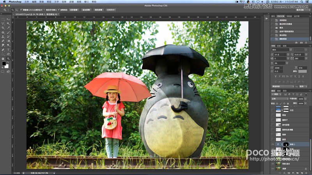The width and height of the screenshot is (312, 175).
Task: Toggle the 缩放所有窗口 checkbox
Action: tap(44, 10)
